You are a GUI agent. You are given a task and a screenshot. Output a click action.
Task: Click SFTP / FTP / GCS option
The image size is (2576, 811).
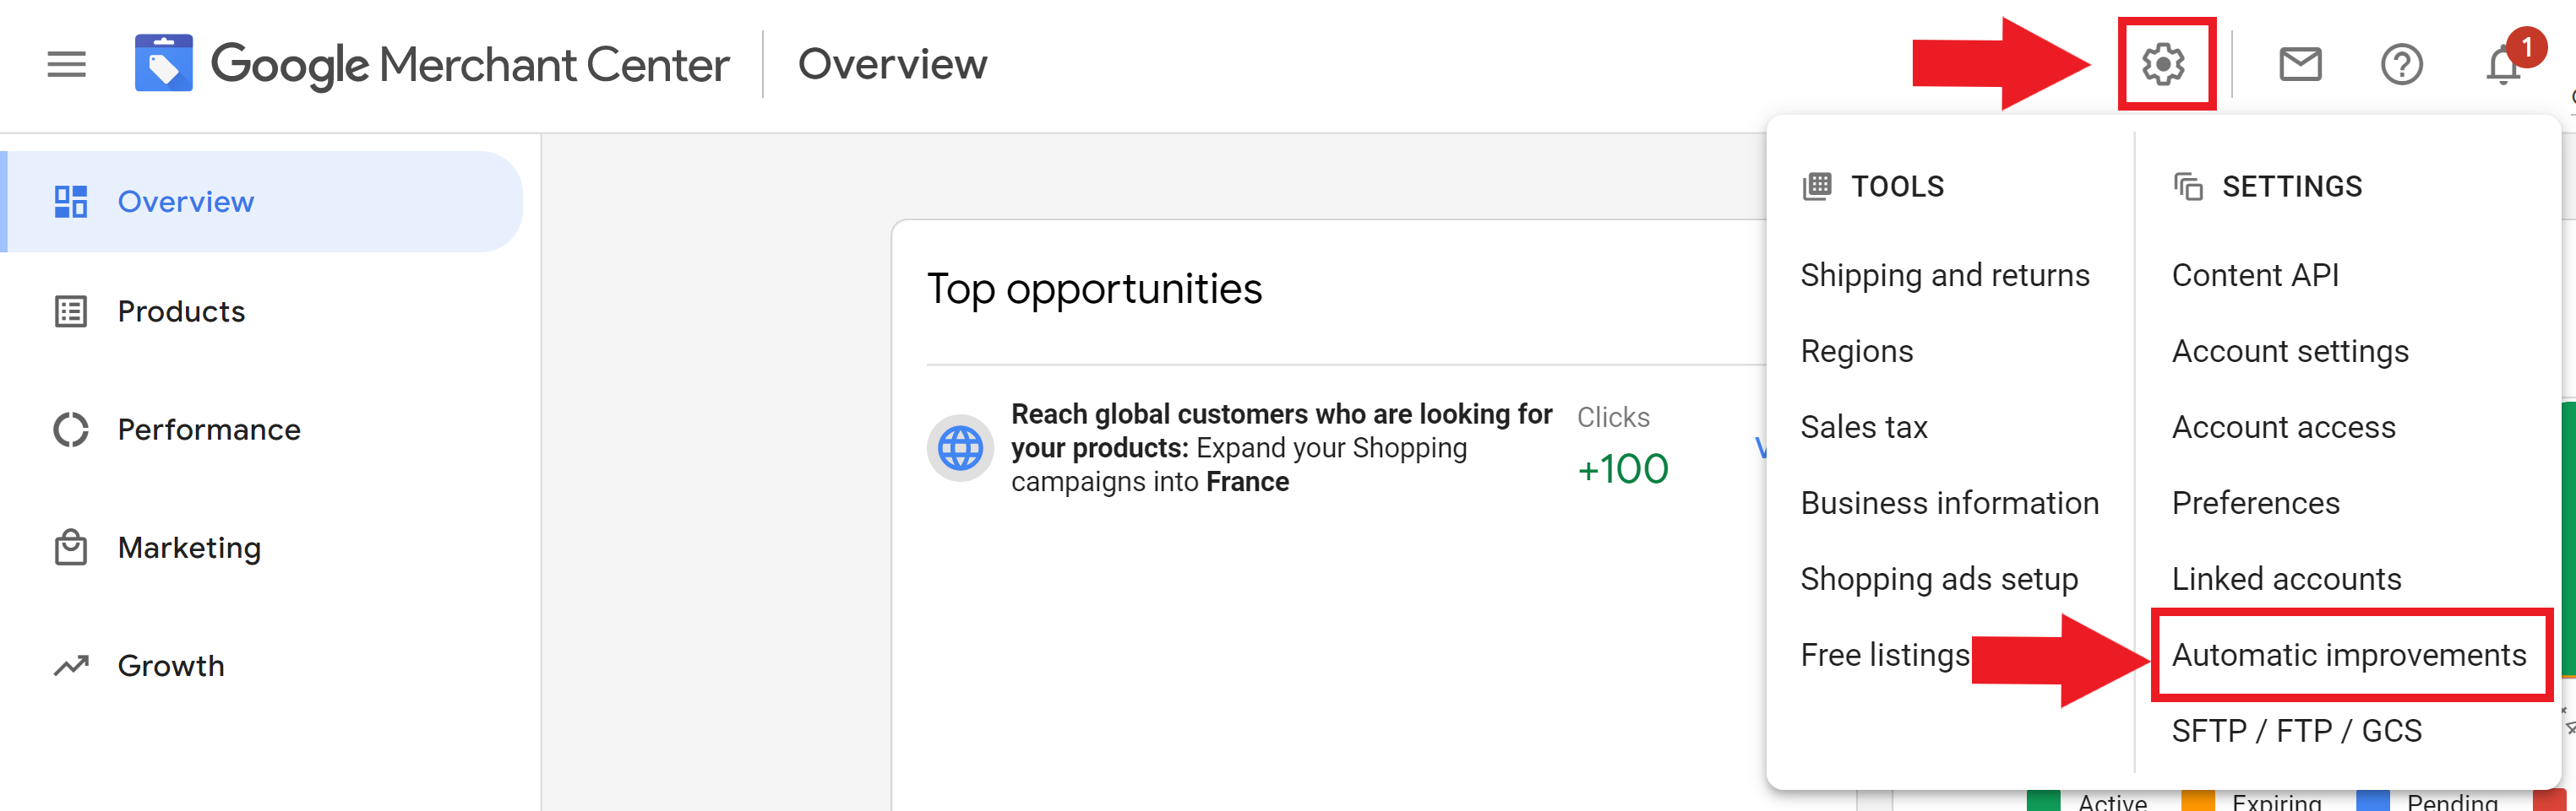coord(2296,731)
